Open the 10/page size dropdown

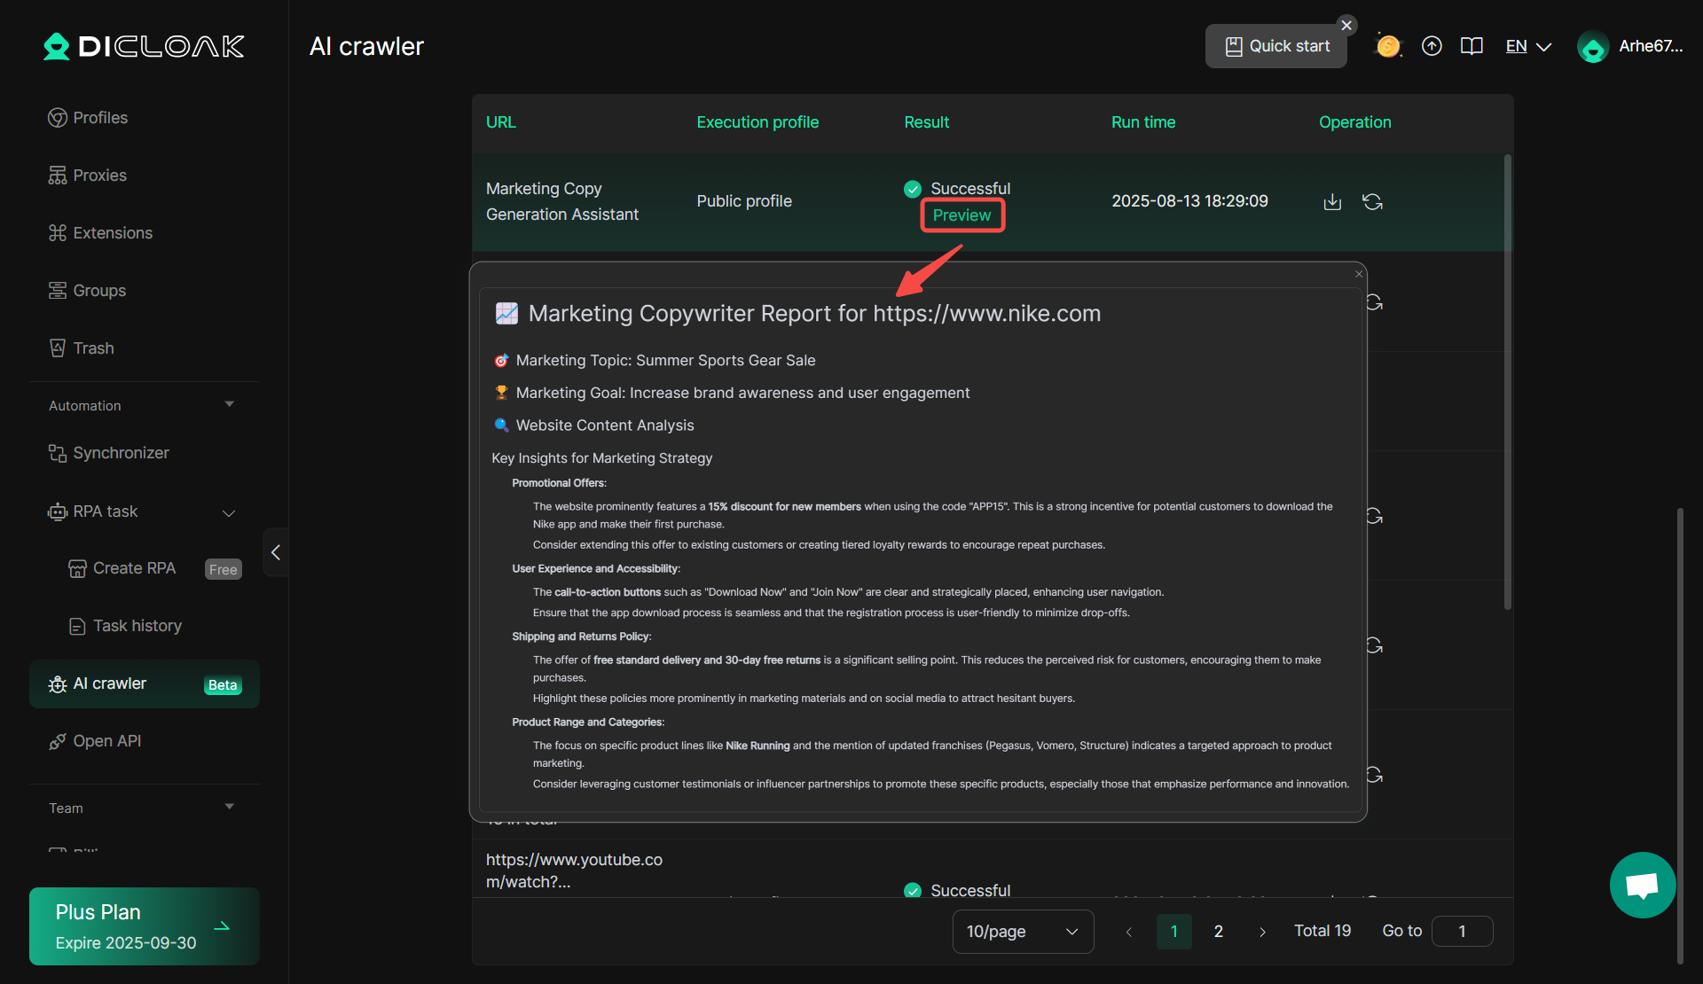click(1023, 932)
